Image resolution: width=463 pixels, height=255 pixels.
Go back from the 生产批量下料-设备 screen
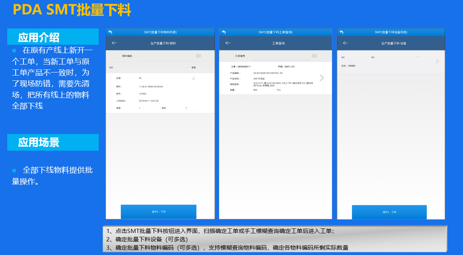pos(345,43)
